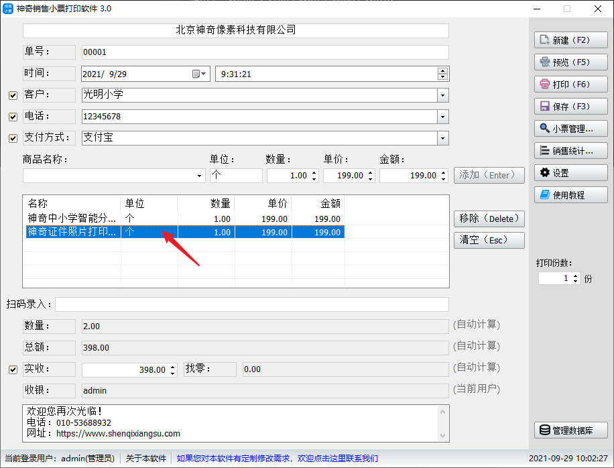The image size is (614, 468).
Task: Toggle the 客户 checkbox
Action: click(13, 95)
